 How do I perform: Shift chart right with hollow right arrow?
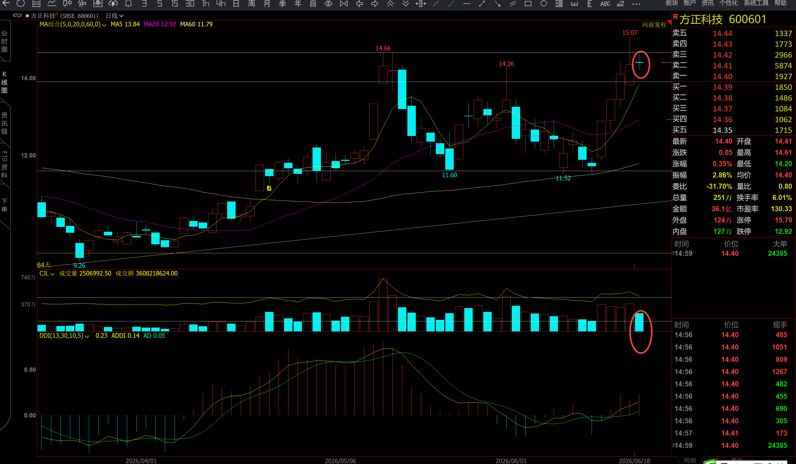pyautogui.click(x=375, y=4)
